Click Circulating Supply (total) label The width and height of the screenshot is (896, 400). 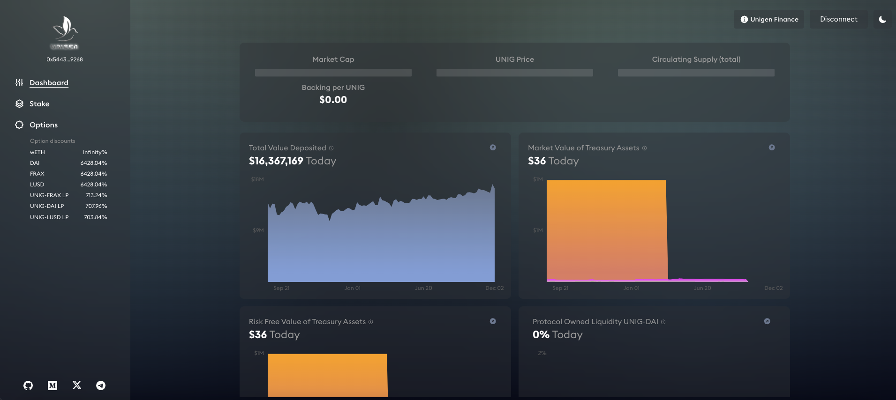[x=696, y=59]
